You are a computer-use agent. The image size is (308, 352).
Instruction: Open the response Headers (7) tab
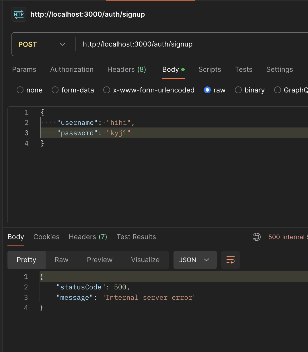[88, 237]
